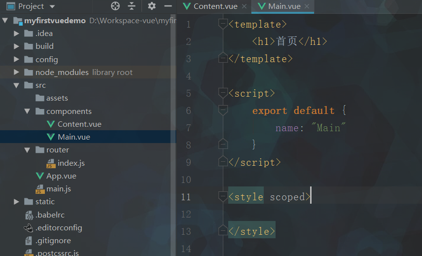Close the Main.vue editor tab
422x256 pixels.
click(x=308, y=6)
